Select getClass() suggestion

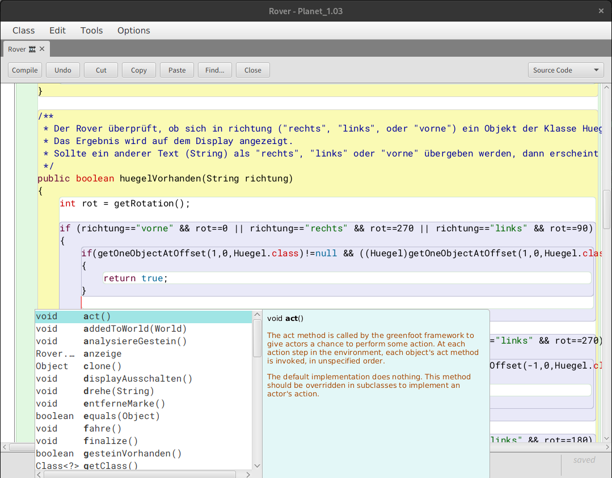pyautogui.click(x=143, y=466)
